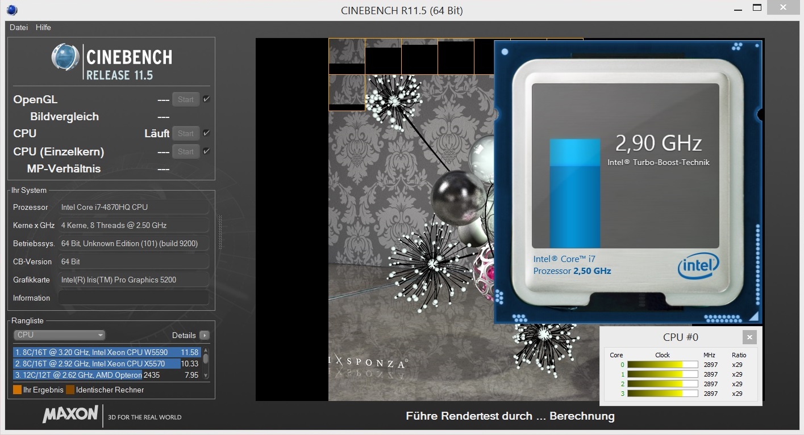Viewport: 804px width, 435px height.
Task: Toggle the CPU (Einzelkern) test checkbox
Action: pos(206,151)
